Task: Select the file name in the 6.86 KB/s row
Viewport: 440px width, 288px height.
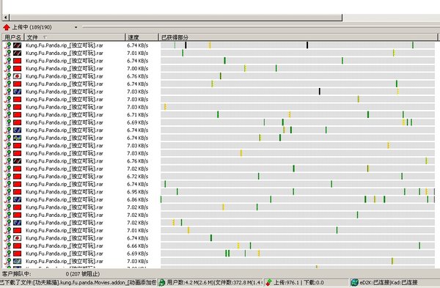Action: pos(65,199)
